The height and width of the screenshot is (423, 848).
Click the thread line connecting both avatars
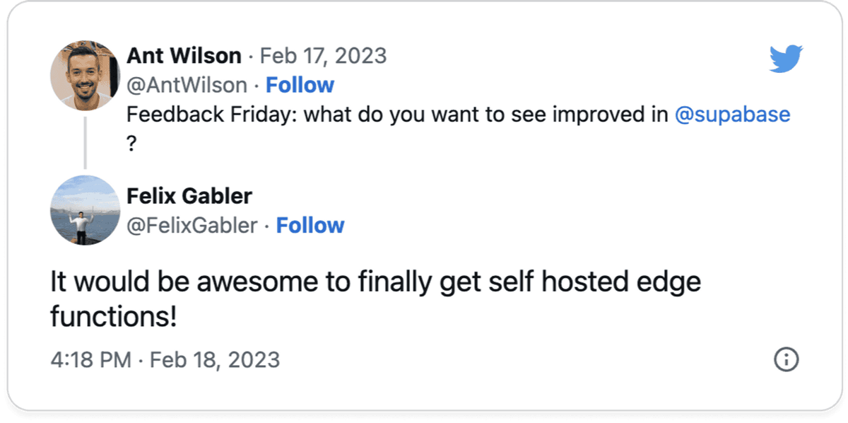pos(85,143)
